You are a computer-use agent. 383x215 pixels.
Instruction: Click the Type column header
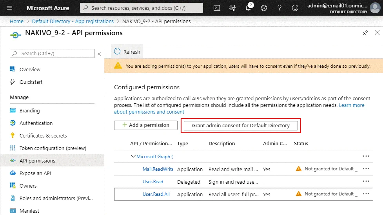point(182,143)
